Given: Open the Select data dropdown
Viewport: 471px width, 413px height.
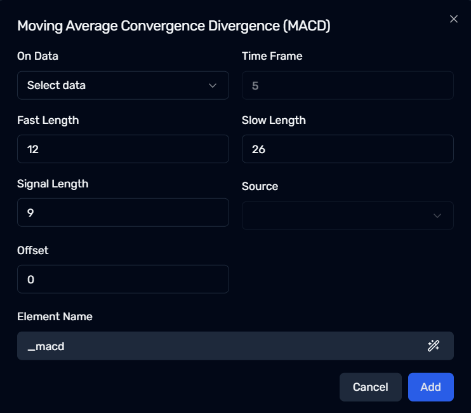Looking at the screenshot, I should pos(123,85).
